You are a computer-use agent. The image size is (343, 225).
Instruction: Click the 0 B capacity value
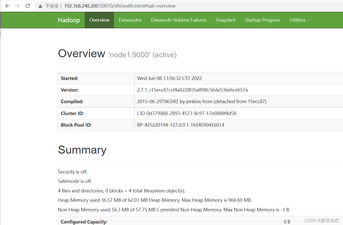point(287,222)
